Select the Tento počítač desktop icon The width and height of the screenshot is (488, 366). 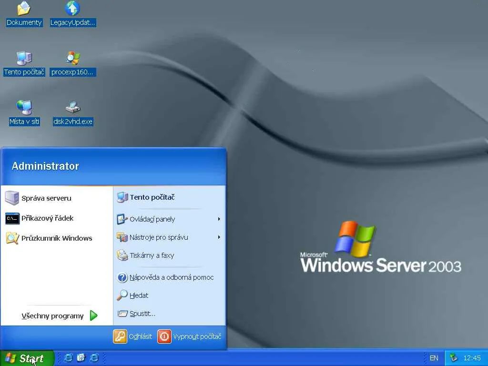[x=24, y=64]
